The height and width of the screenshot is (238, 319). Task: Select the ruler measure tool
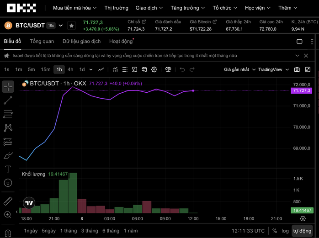(x=8, y=201)
